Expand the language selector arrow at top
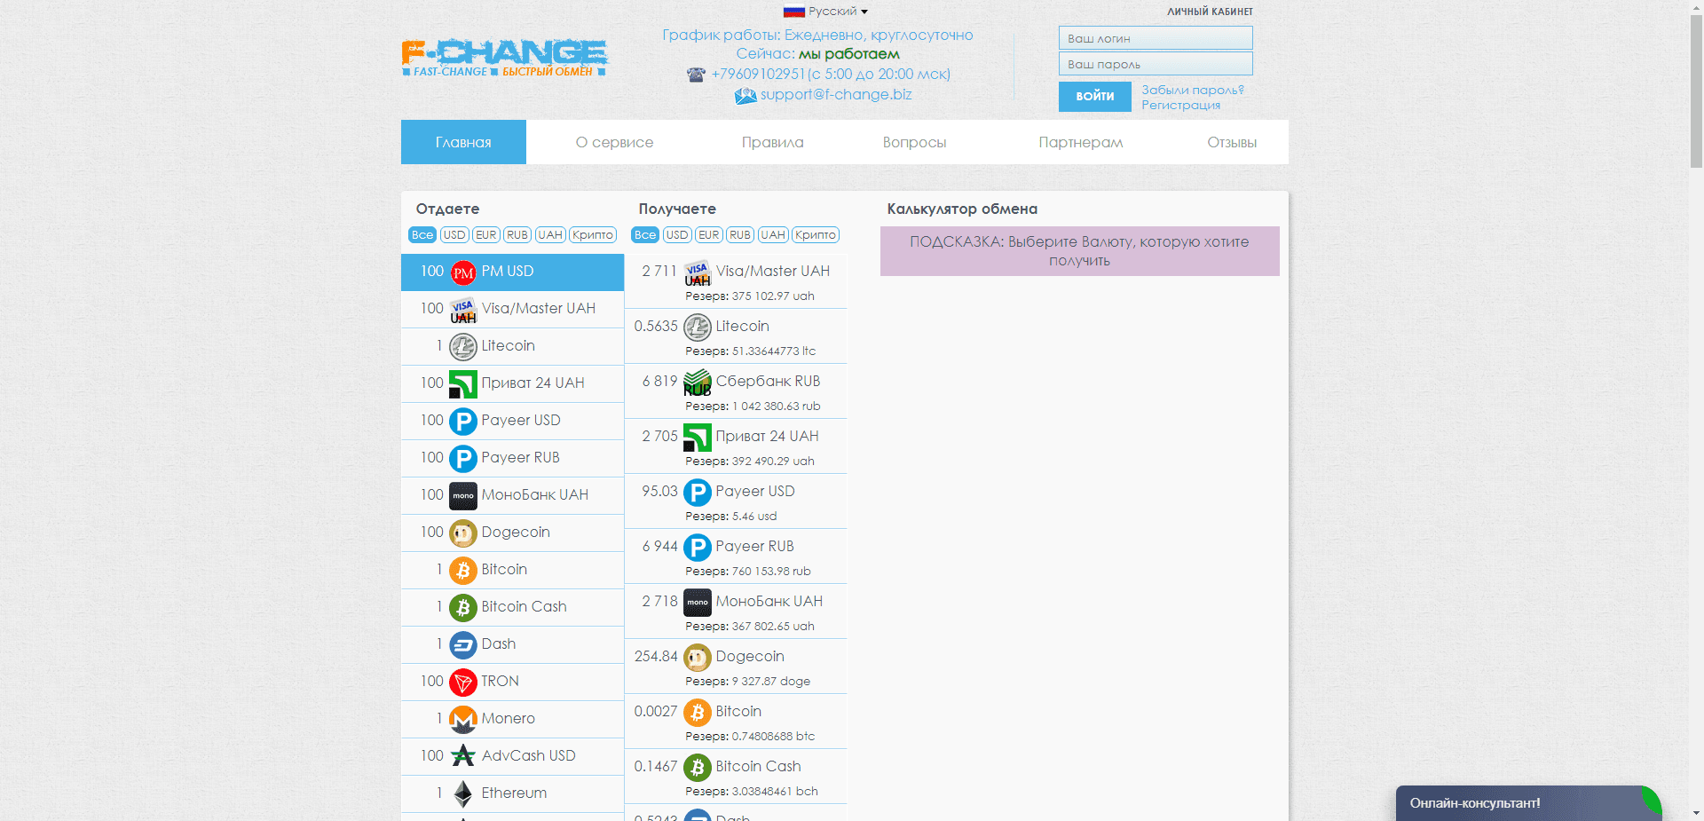Image resolution: width=1704 pixels, height=821 pixels. [862, 12]
